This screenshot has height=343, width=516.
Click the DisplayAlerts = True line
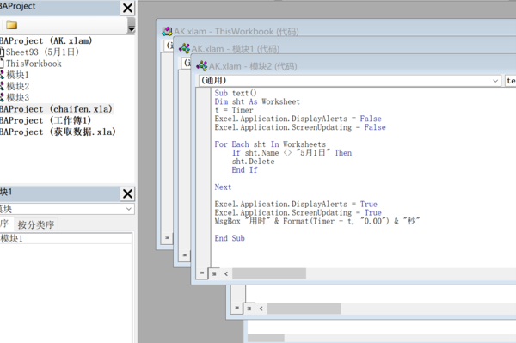point(296,205)
